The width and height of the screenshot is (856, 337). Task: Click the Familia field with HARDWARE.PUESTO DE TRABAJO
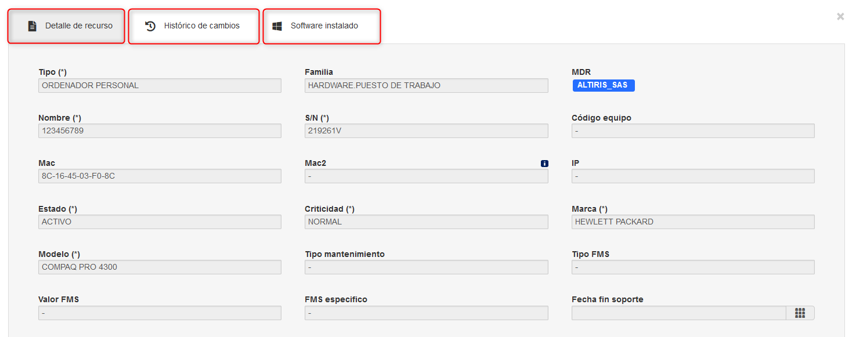[x=427, y=86]
